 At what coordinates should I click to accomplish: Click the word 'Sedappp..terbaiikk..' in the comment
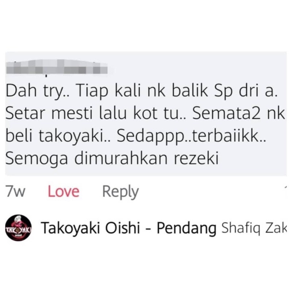pos(191,136)
